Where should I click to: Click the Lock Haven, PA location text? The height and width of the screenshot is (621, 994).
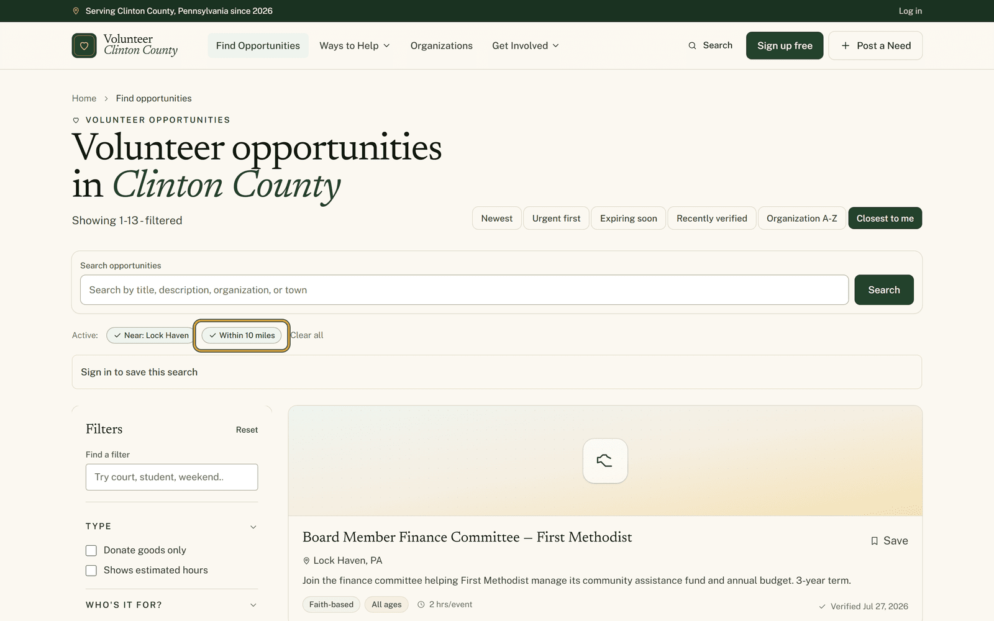click(348, 561)
